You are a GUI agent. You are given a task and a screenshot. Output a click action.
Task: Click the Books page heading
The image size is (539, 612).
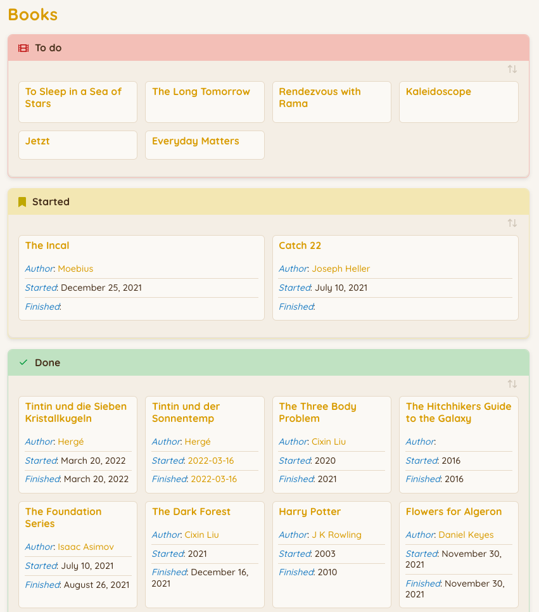33,15
